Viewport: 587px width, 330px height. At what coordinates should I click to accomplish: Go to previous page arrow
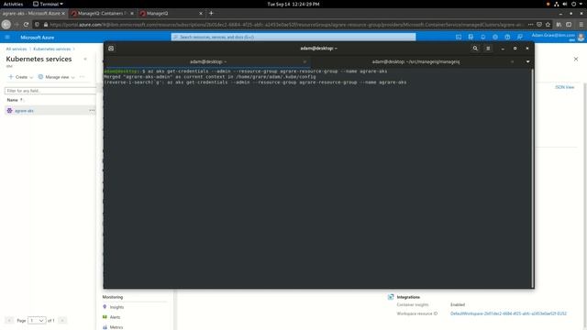(9, 320)
